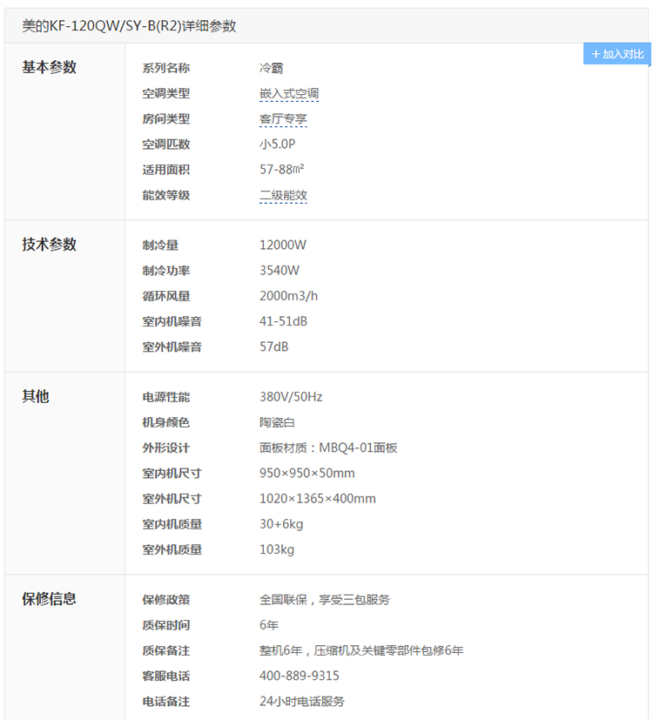Click the 技术参数 section heading
The height and width of the screenshot is (720, 653).
point(49,245)
